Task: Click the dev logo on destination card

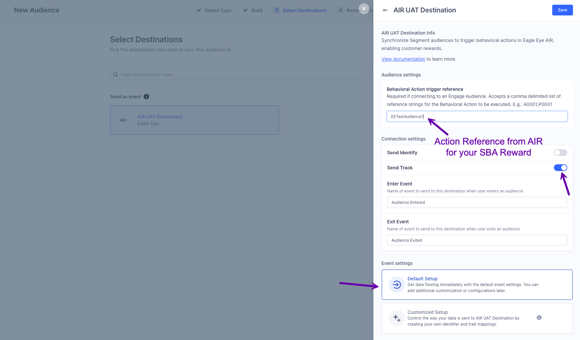Action: 124,120
